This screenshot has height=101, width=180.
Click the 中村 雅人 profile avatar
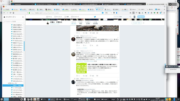pyautogui.click(x=73, y=54)
